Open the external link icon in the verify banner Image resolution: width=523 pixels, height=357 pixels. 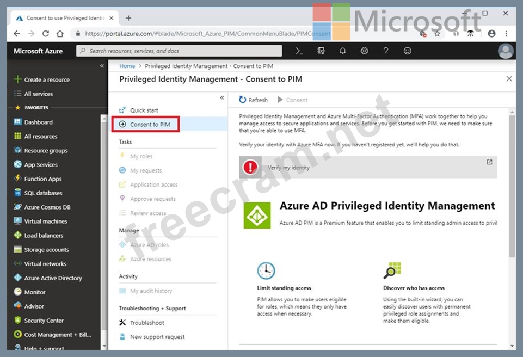click(489, 162)
